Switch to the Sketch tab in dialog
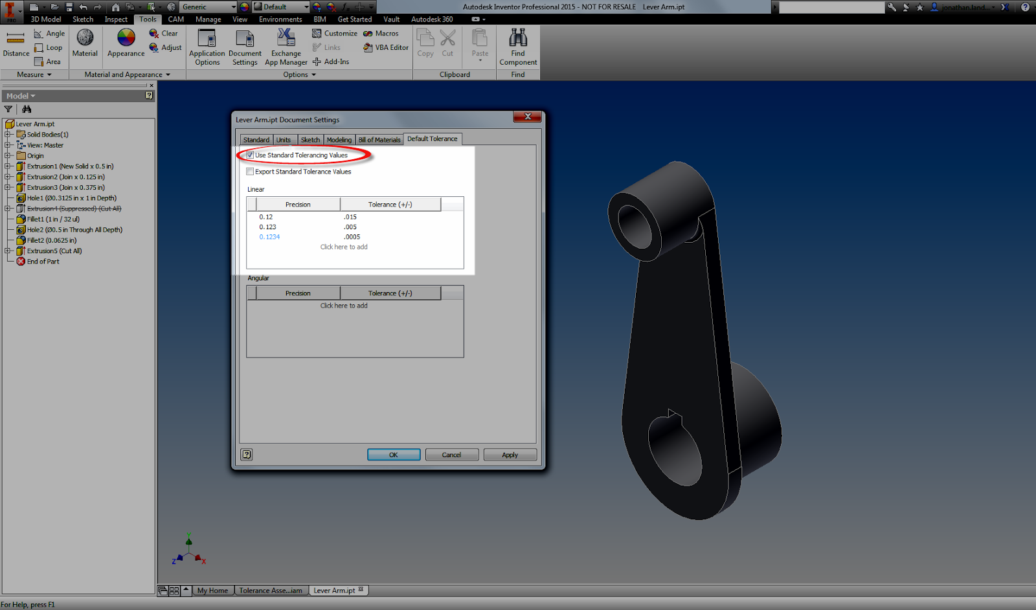Viewport: 1036px width, 610px height. pyautogui.click(x=310, y=140)
